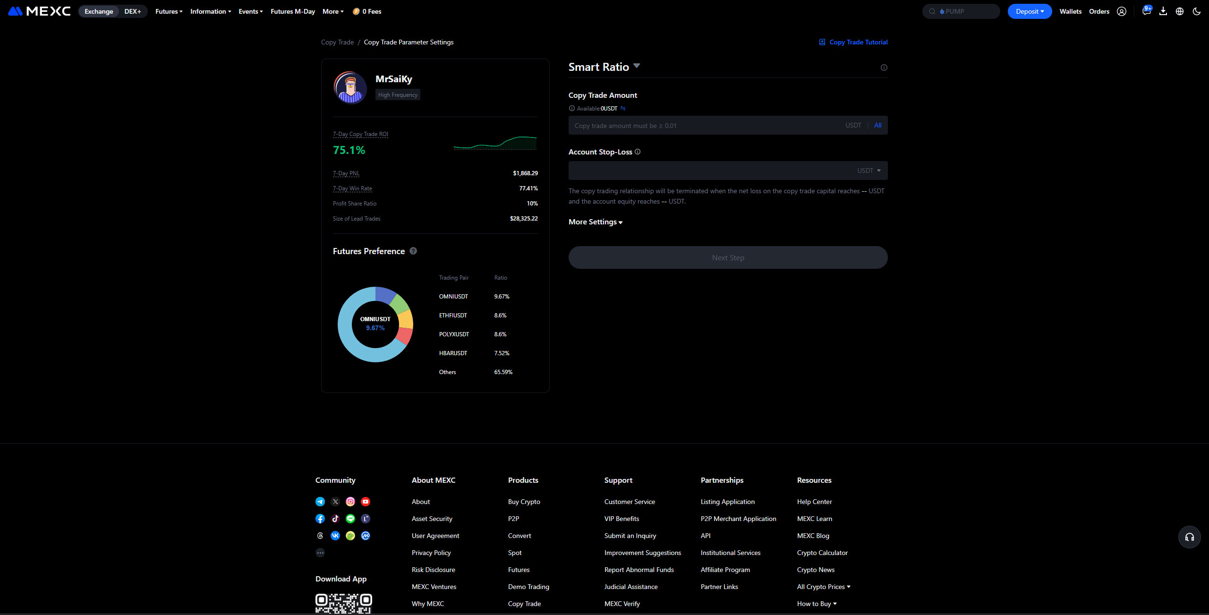Viewport: 1209px width, 615px height.
Task: Go back to Copy Trade breadcrumb
Action: coord(337,42)
